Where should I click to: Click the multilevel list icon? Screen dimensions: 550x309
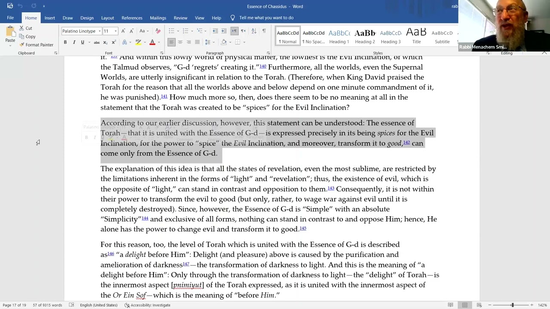199,31
